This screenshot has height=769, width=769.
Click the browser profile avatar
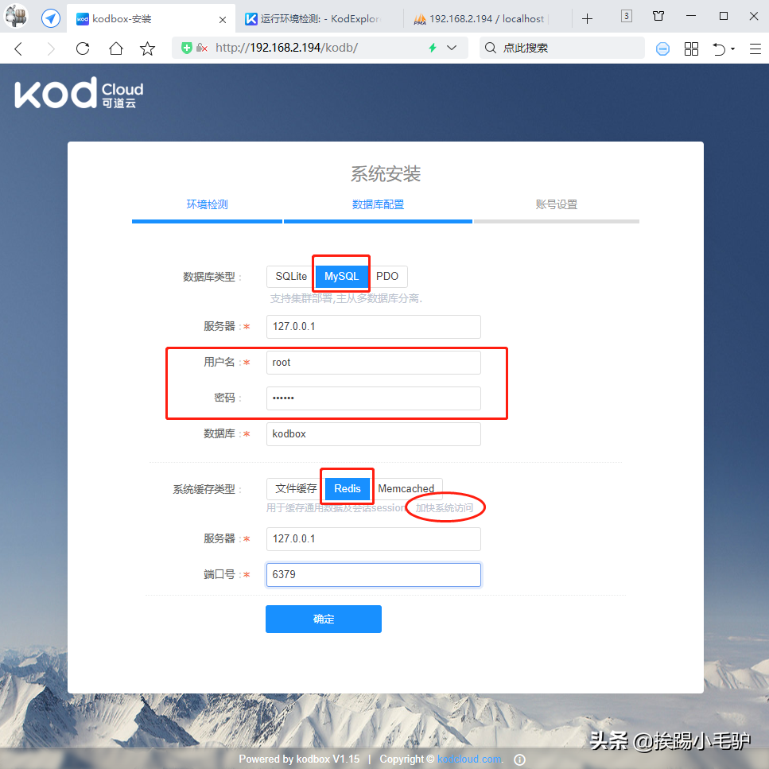(16, 16)
